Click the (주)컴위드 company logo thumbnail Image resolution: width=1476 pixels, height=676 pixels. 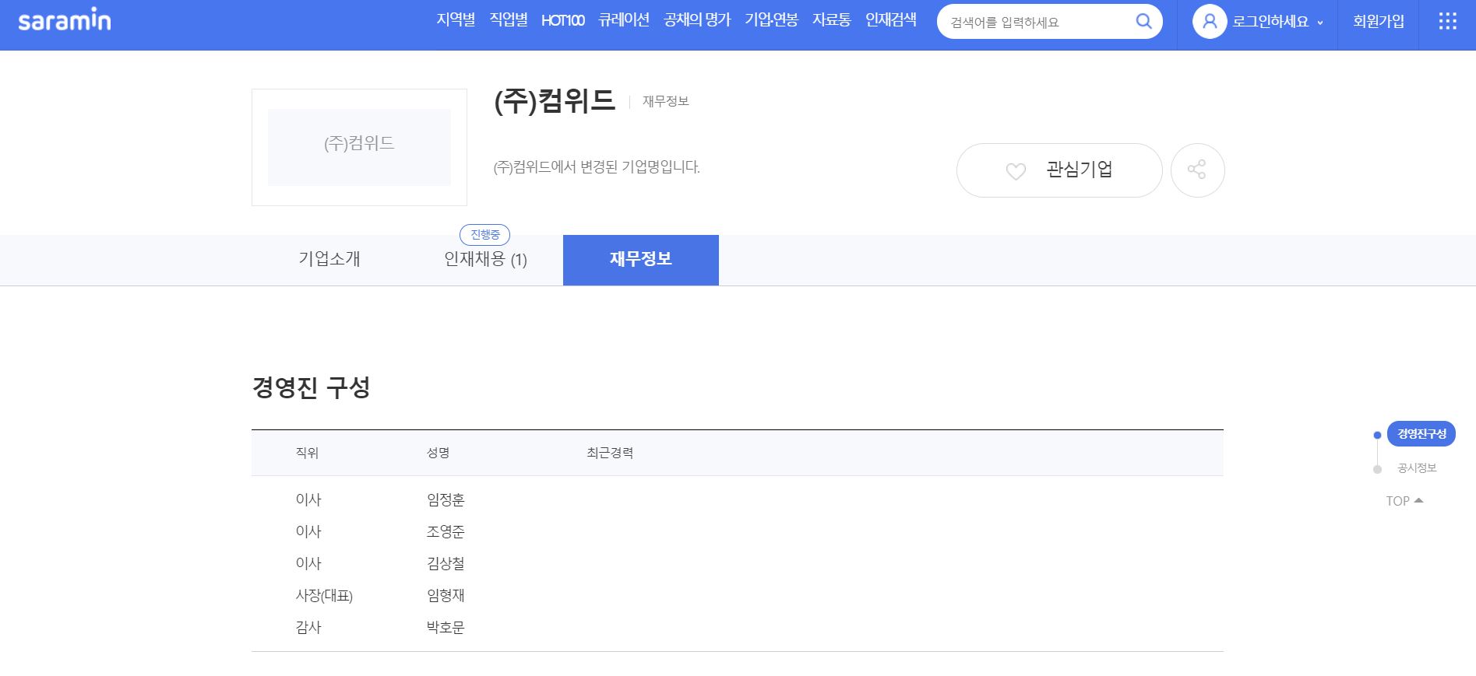[359, 147]
